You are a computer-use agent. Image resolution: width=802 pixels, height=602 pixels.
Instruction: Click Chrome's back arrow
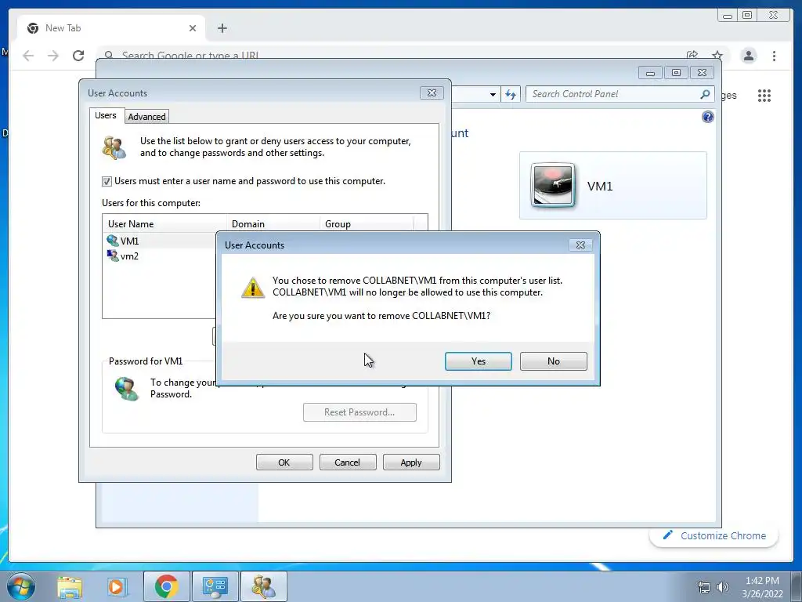pos(28,56)
